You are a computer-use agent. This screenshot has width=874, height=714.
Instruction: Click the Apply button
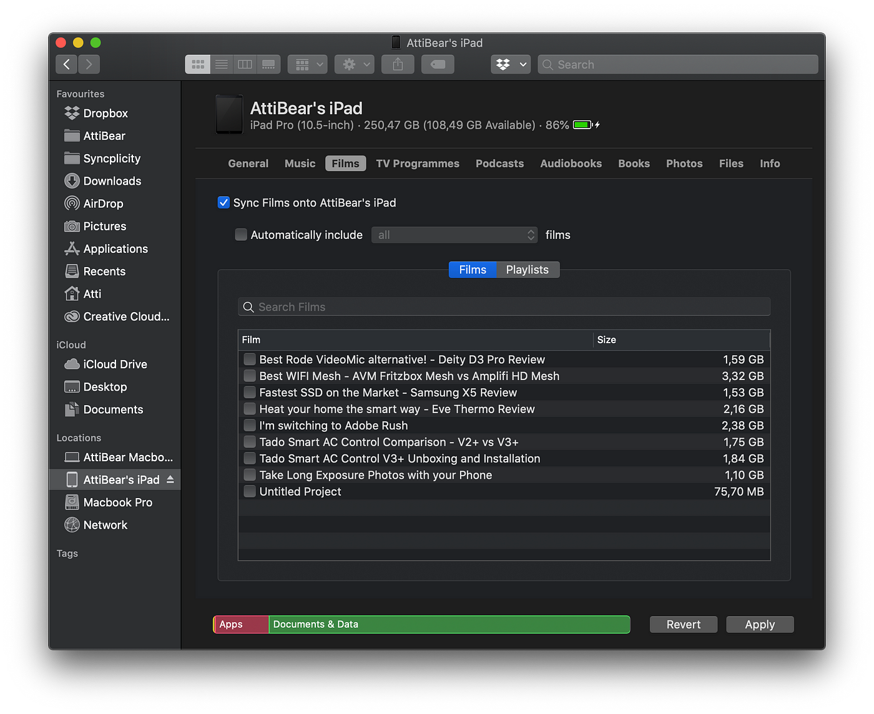coord(760,624)
